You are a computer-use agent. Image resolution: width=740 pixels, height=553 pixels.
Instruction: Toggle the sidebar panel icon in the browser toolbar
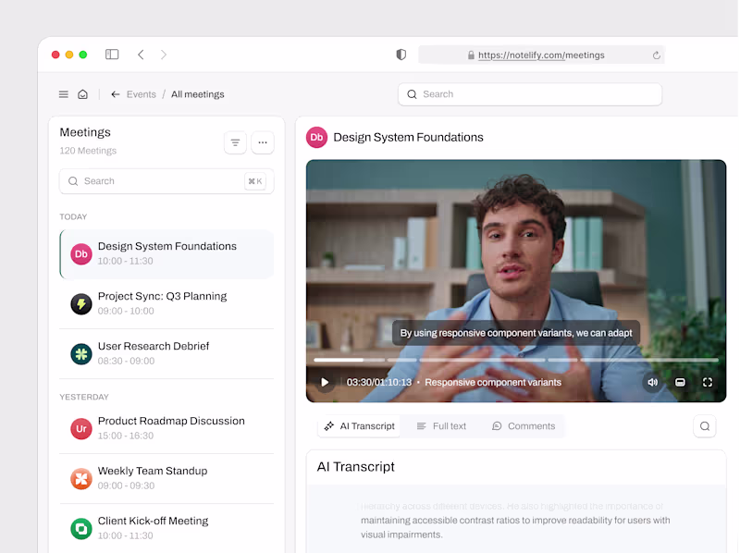(x=111, y=55)
